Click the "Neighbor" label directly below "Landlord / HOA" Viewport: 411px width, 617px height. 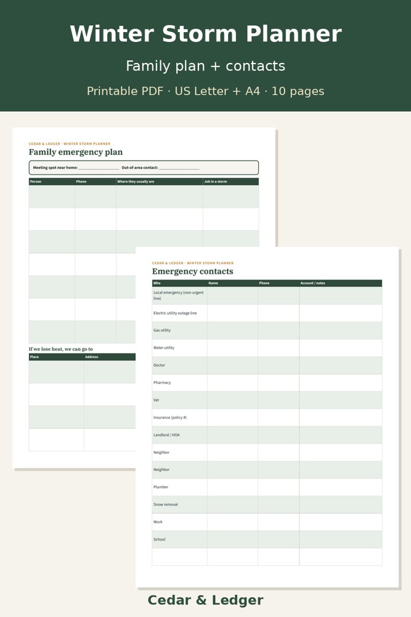[161, 452]
